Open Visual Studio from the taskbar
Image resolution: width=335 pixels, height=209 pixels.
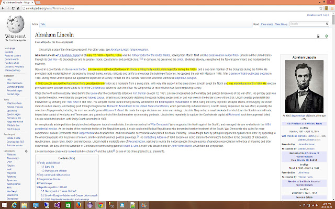57,205
